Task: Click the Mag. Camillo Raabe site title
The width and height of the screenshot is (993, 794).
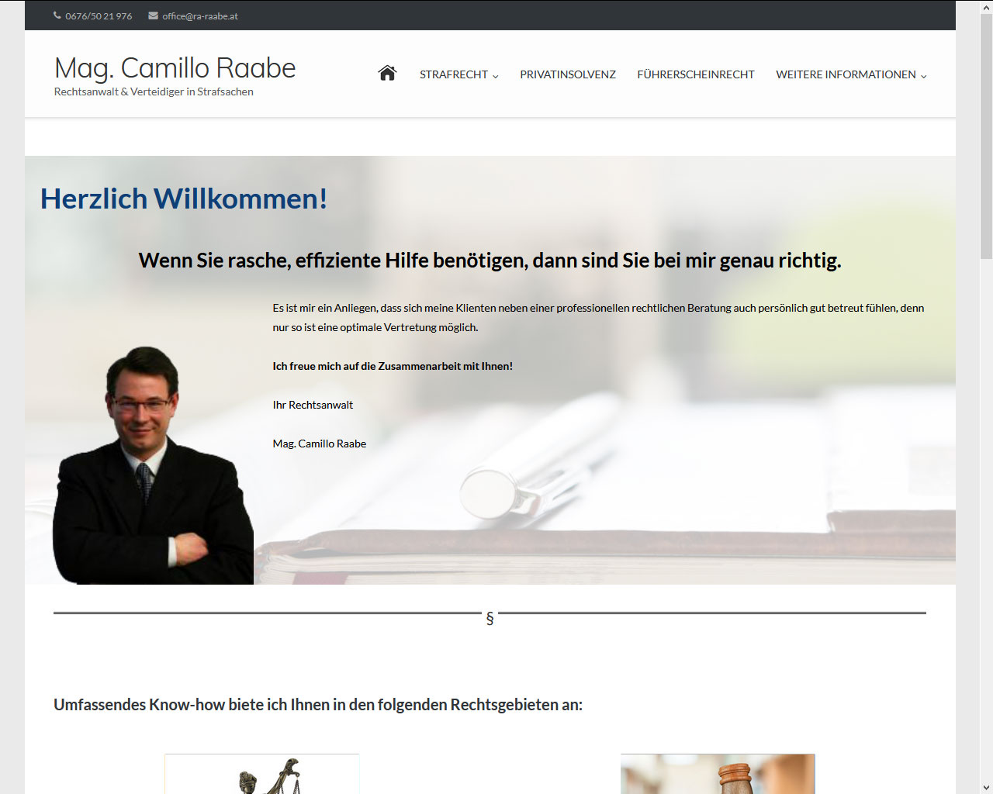Action: click(x=175, y=68)
